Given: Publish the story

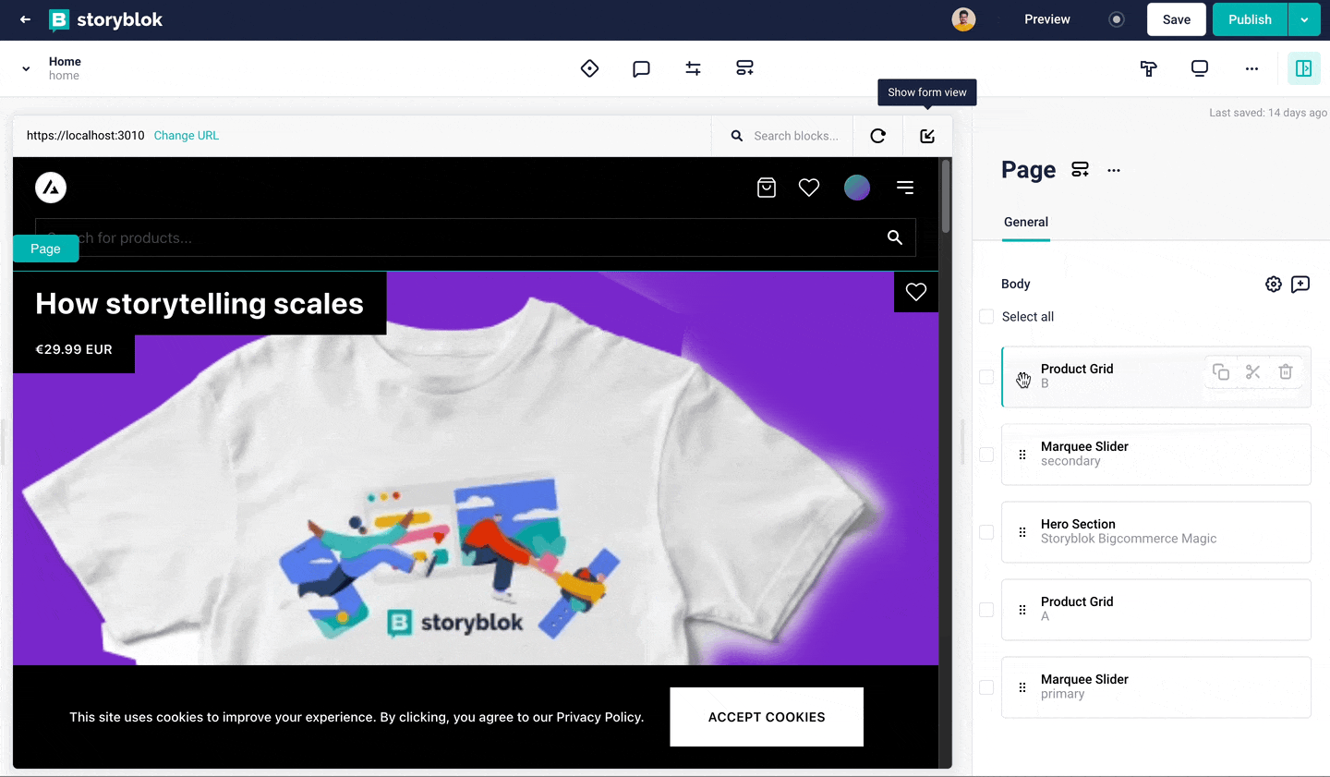Looking at the screenshot, I should click(1250, 19).
